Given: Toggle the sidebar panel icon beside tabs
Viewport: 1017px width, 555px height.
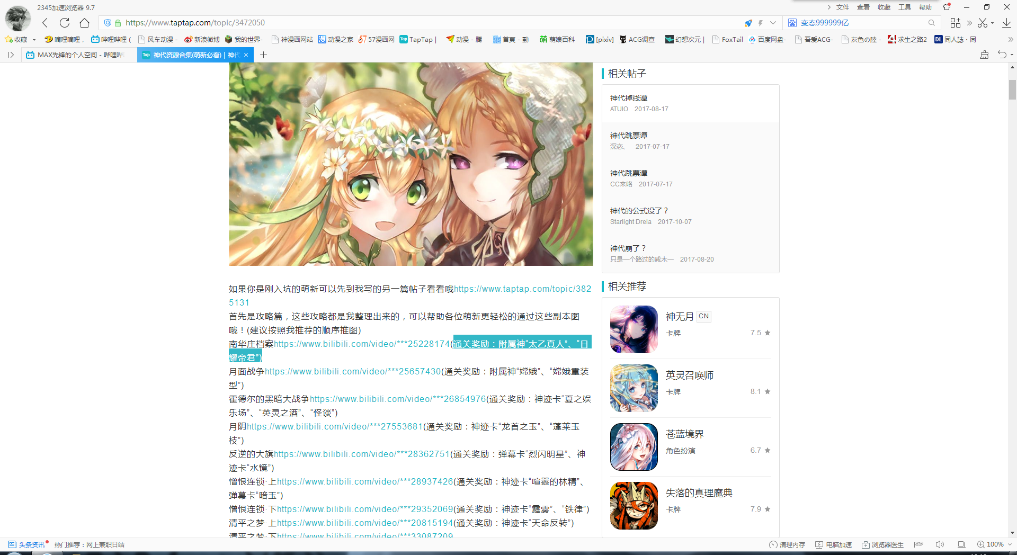Looking at the screenshot, I should coord(11,55).
